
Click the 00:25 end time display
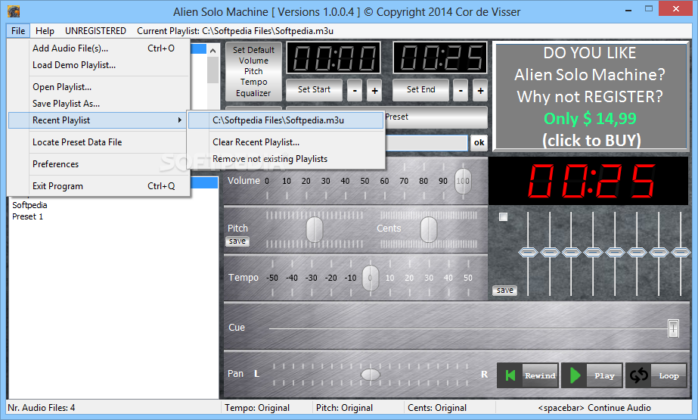click(440, 58)
